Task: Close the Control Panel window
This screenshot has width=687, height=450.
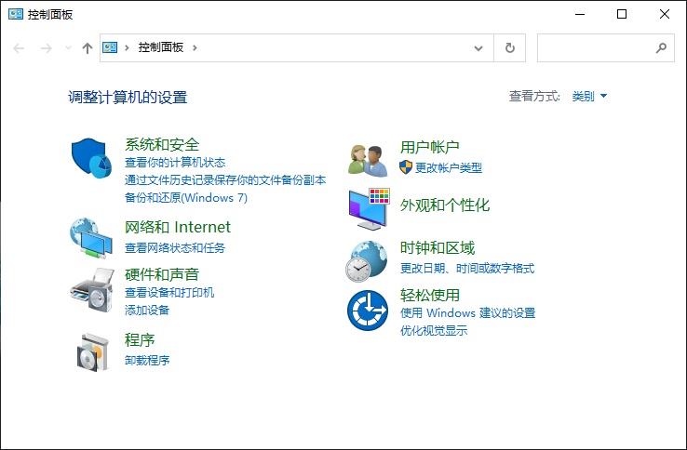Action: tap(665, 15)
